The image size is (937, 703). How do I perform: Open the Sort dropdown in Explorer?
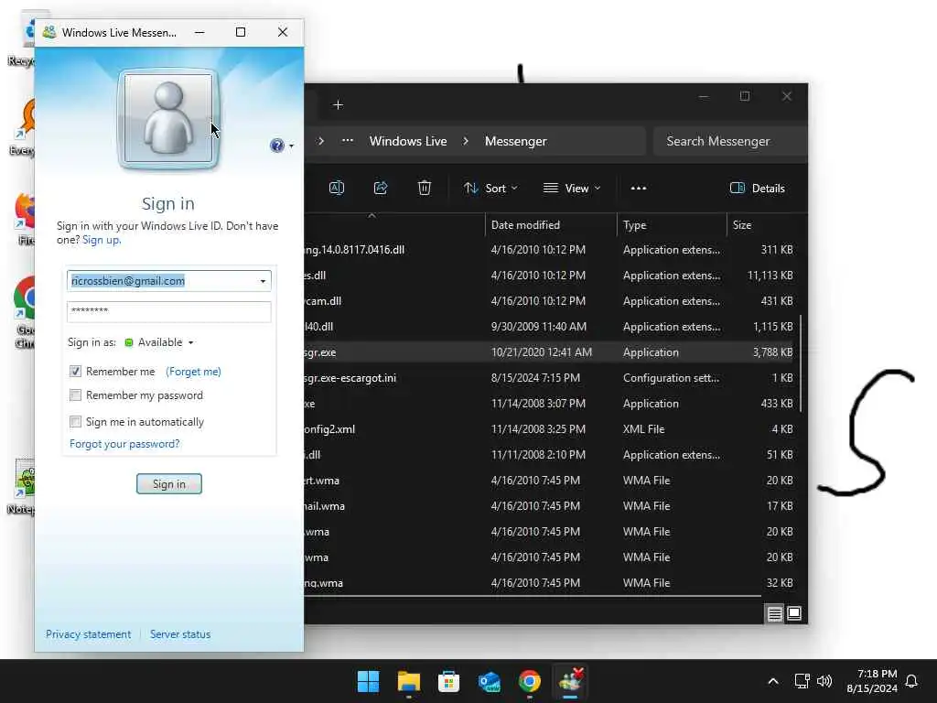[490, 189]
